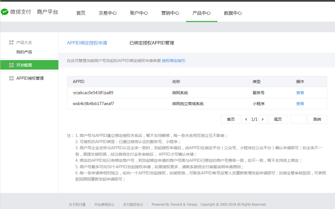Click the 跳转 button

pyautogui.click(x=317, y=119)
